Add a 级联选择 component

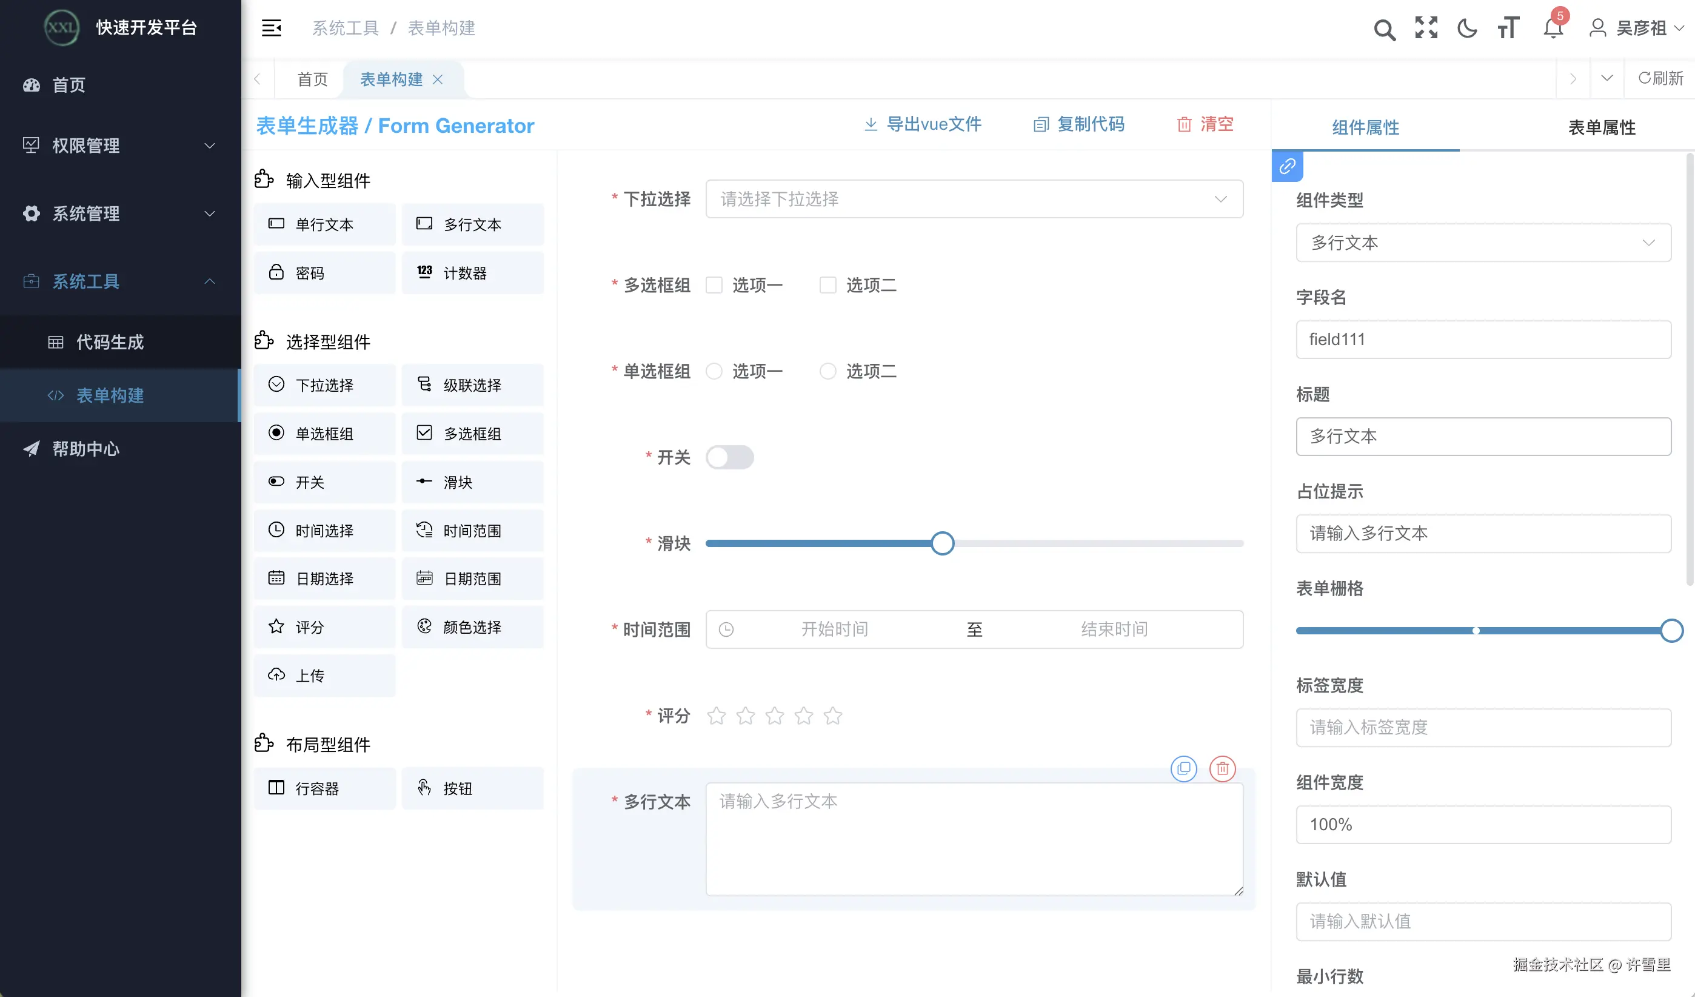(x=473, y=385)
